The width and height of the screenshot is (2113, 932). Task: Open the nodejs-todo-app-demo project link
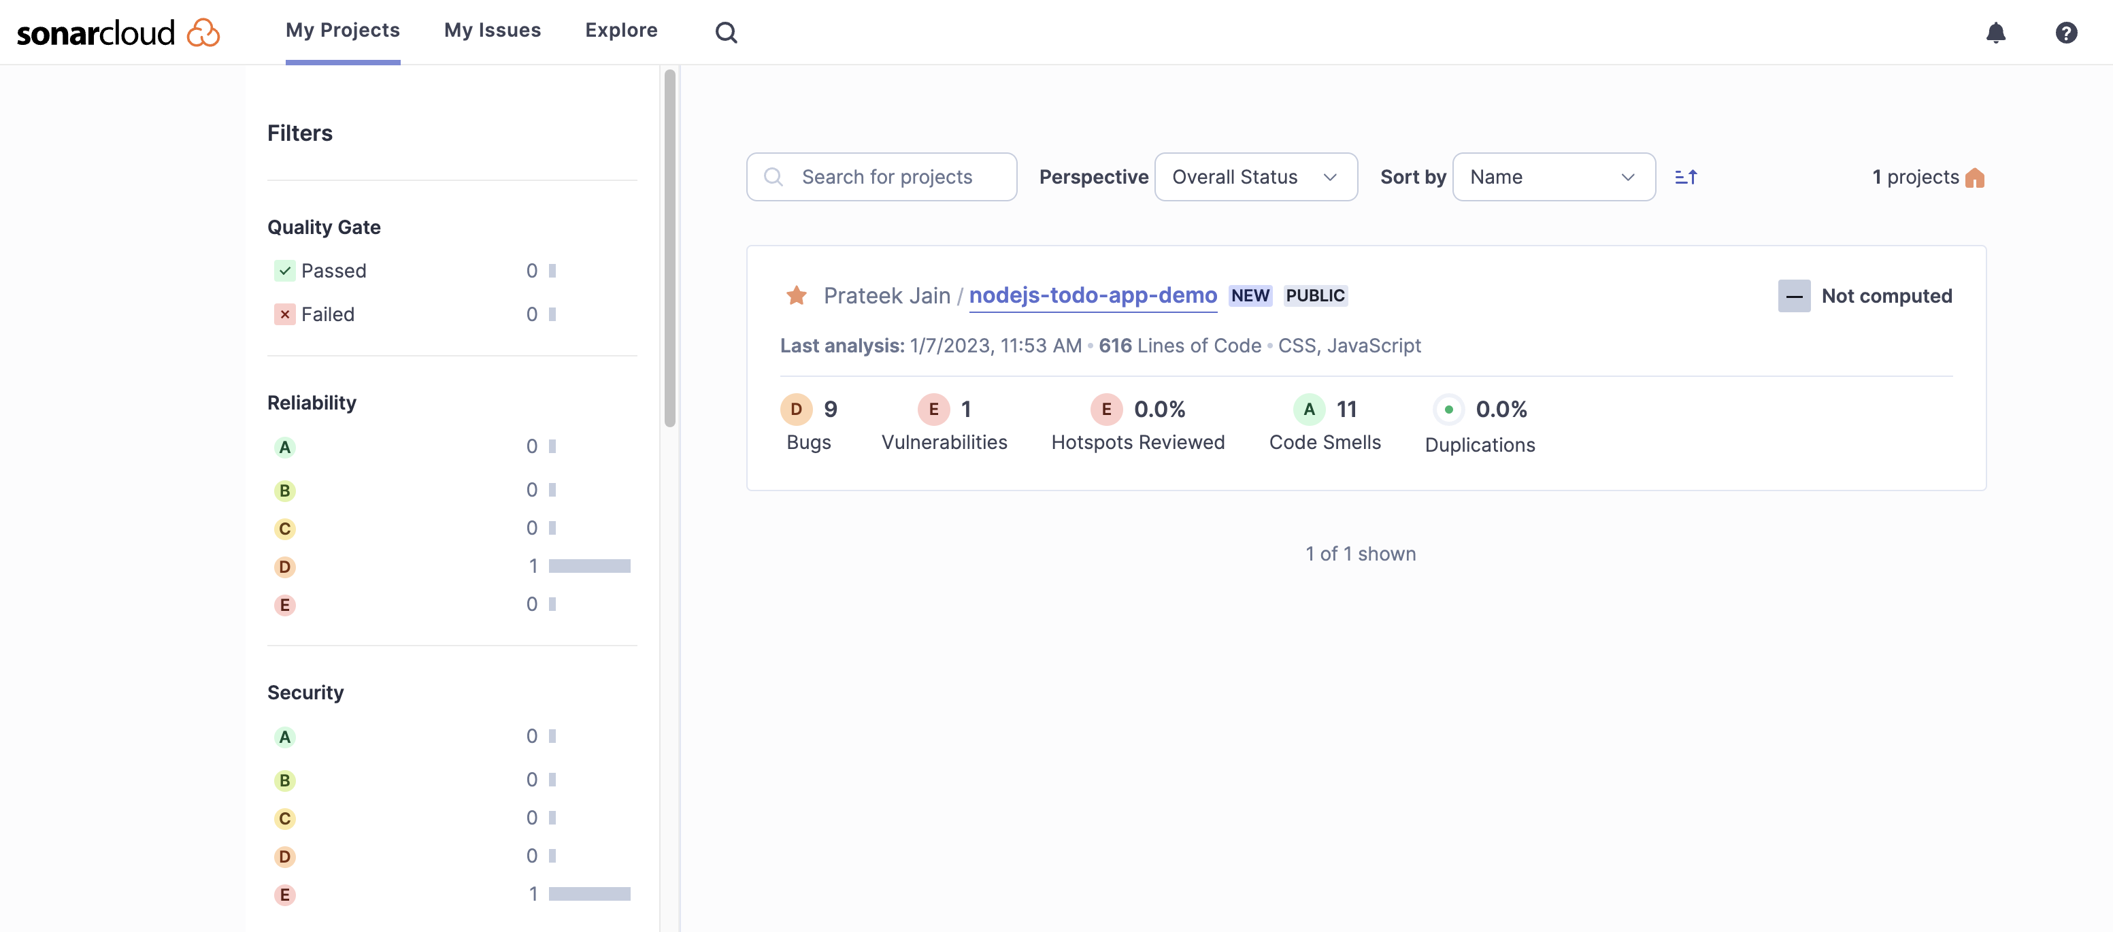coord(1093,295)
